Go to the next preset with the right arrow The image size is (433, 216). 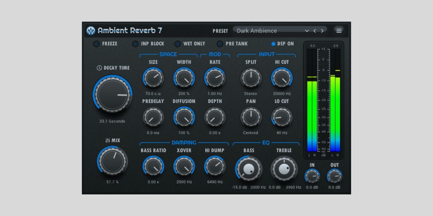[x=322, y=31]
